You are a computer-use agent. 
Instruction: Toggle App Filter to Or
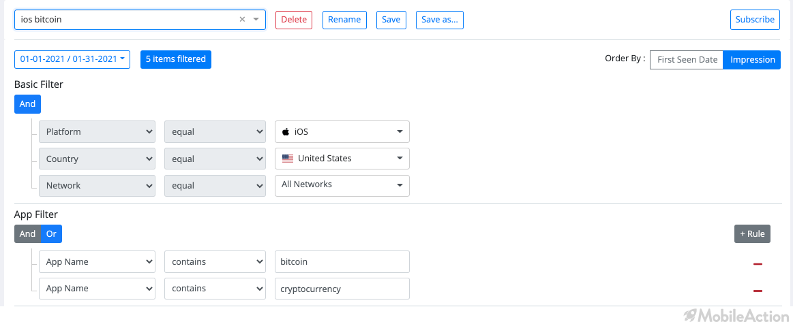(x=52, y=233)
